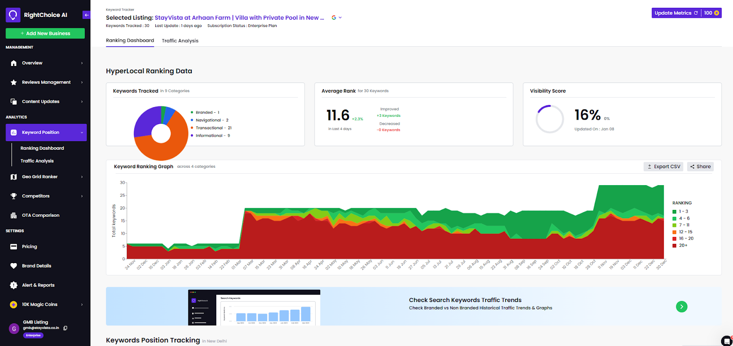733x346 pixels.
Task: Expand the Geo Grid Ranker chevron
Action: point(82,177)
